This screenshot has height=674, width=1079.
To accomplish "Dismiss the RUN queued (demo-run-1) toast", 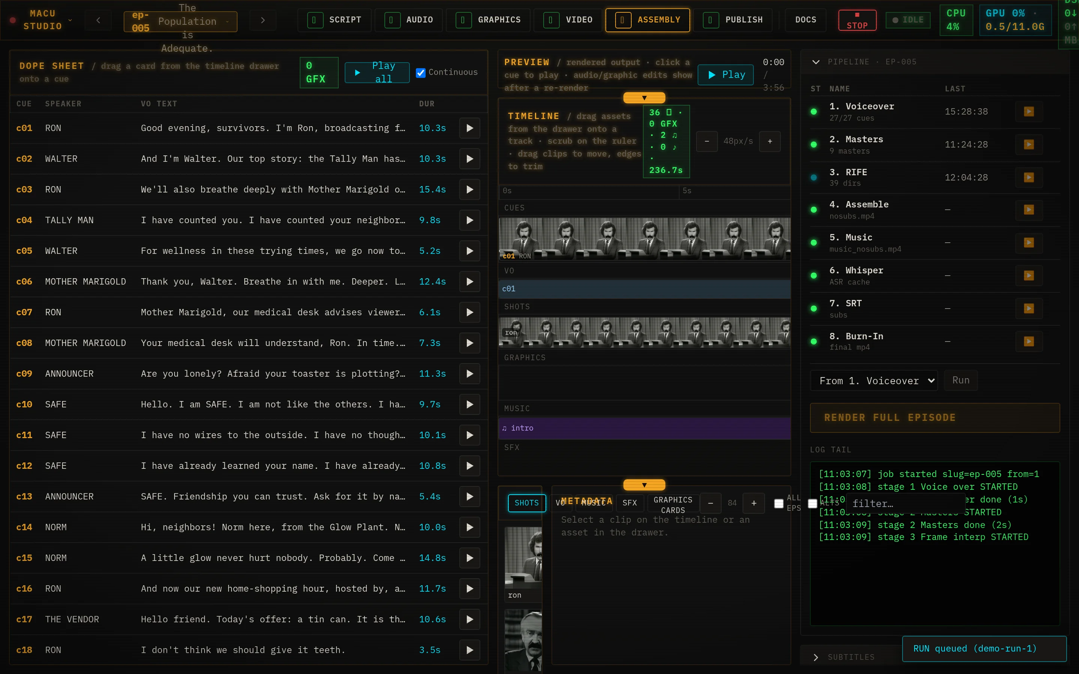I will [984, 649].
